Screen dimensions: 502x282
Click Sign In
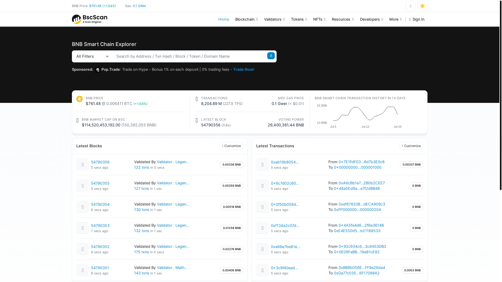click(x=417, y=19)
